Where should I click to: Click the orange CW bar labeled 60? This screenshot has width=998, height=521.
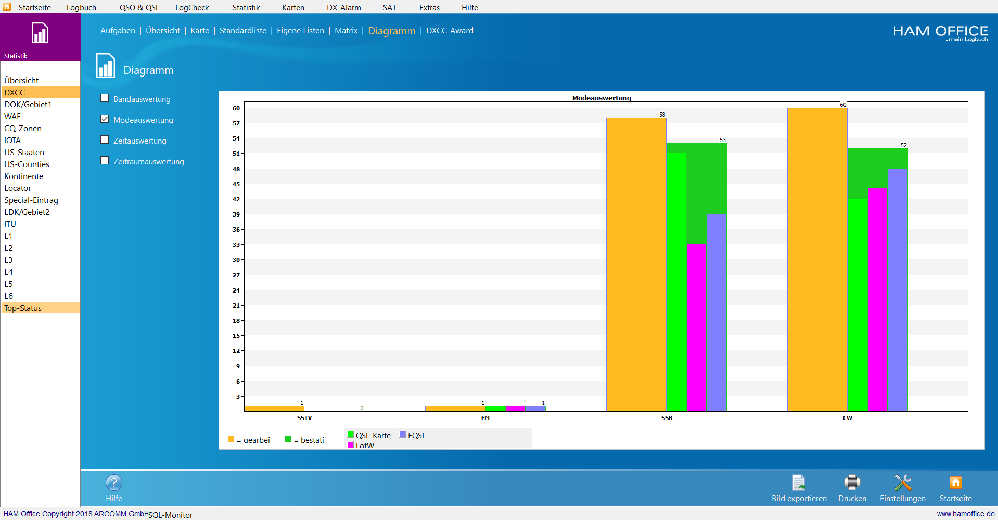coord(817,259)
